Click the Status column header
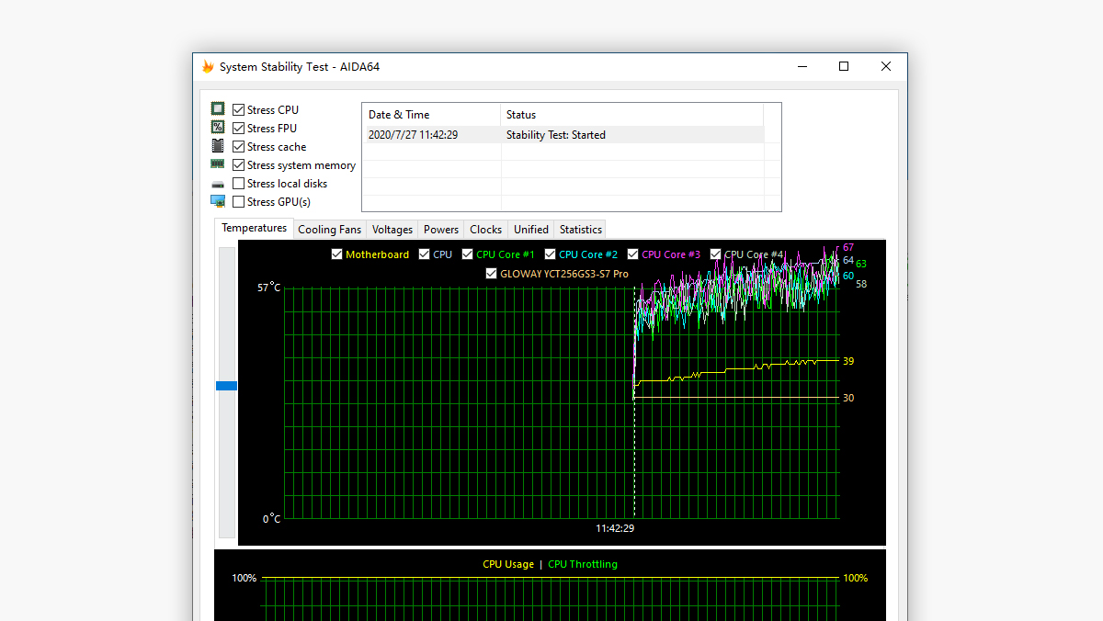This screenshot has width=1103, height=621. pyautogui.click(x=521, y=115)
